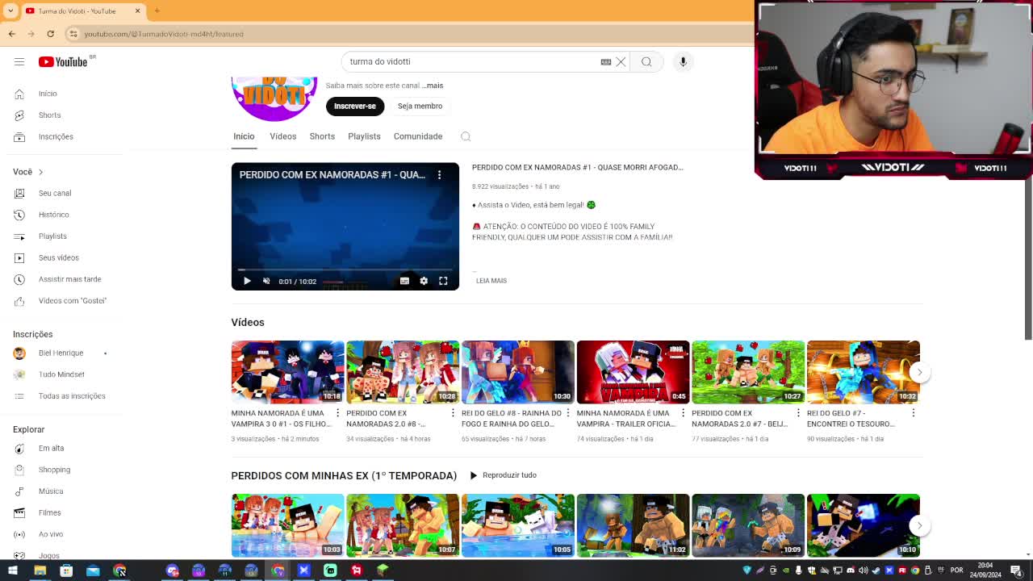This screenshot has height=581, width=1033.
Task: Open Biel Henrique subscription channel
Action: coord(65,353)
